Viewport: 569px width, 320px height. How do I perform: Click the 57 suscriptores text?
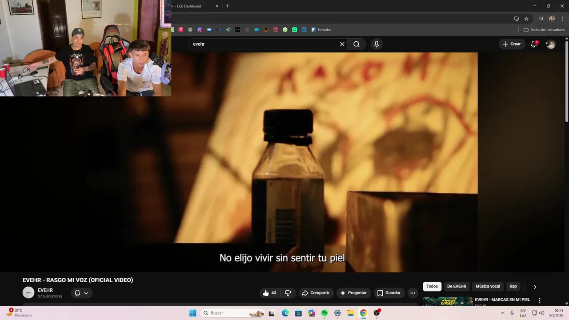(x=50, y=296)
